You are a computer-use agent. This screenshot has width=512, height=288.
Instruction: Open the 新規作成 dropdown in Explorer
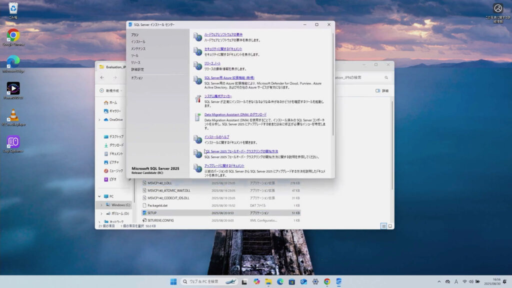[111, 91]
